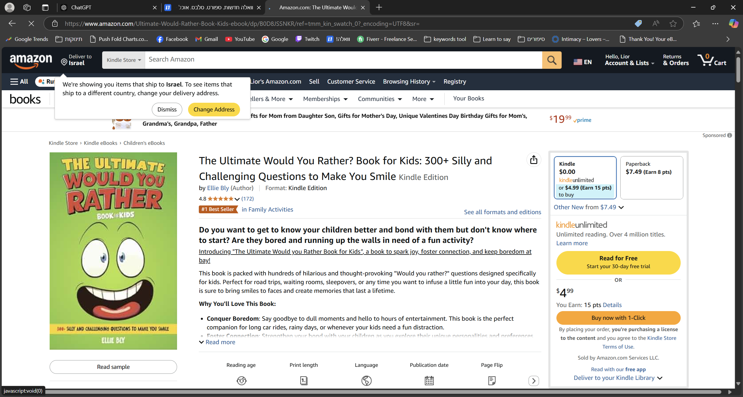The width and height of the screenshot is (743, 397).
Task: Click the Page Flip icon
Action: (492, 380)
